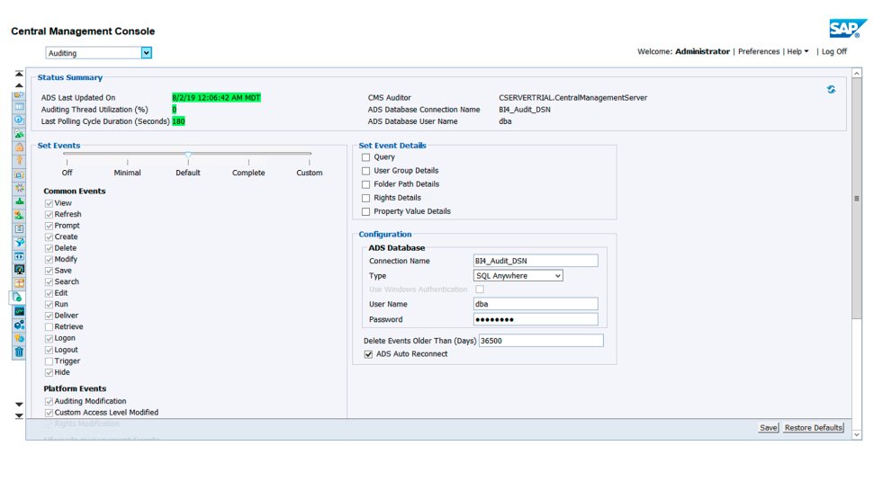Click the ADS Last Updated On timestamp value
The height and width of the screenshot is (490, 874).
[216, 97]
